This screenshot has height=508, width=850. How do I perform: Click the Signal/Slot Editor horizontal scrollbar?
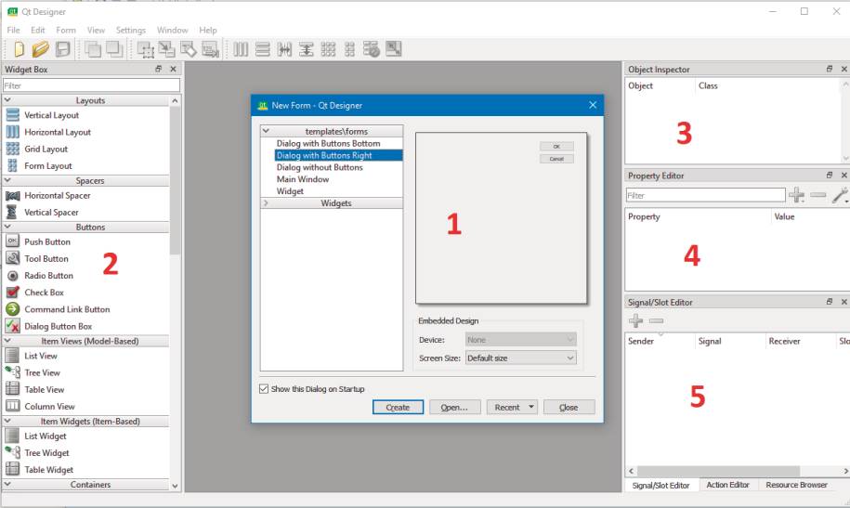click(x=718, y=471)
